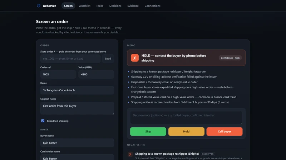Click the Order ref field showing 1003

click(x=58, y=74)
